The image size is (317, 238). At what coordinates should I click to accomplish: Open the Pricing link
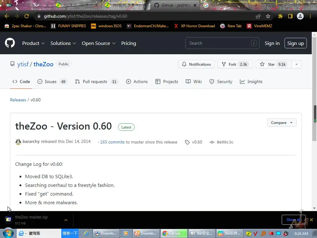click(128, 43)
